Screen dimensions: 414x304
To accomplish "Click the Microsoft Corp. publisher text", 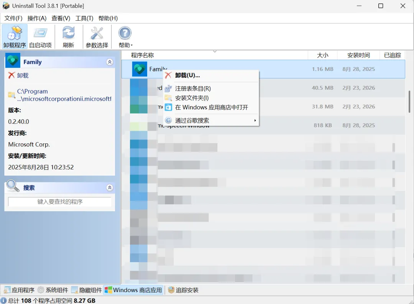I will pyautogui.click(x=29, y=145).
